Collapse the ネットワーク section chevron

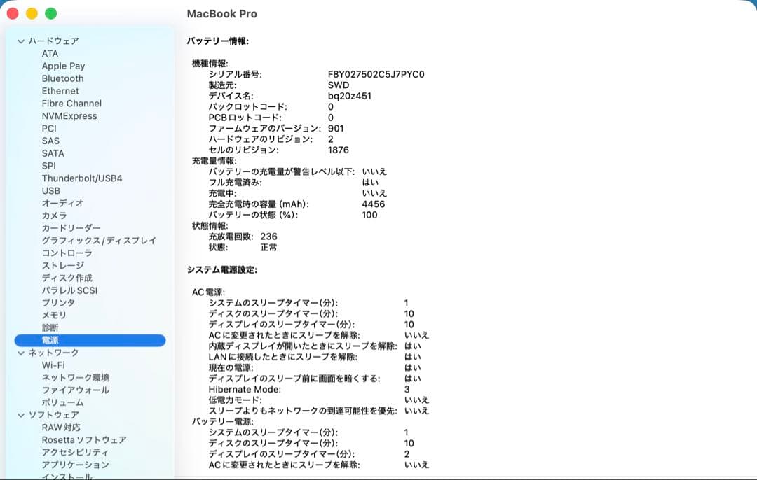coord(21,353)
